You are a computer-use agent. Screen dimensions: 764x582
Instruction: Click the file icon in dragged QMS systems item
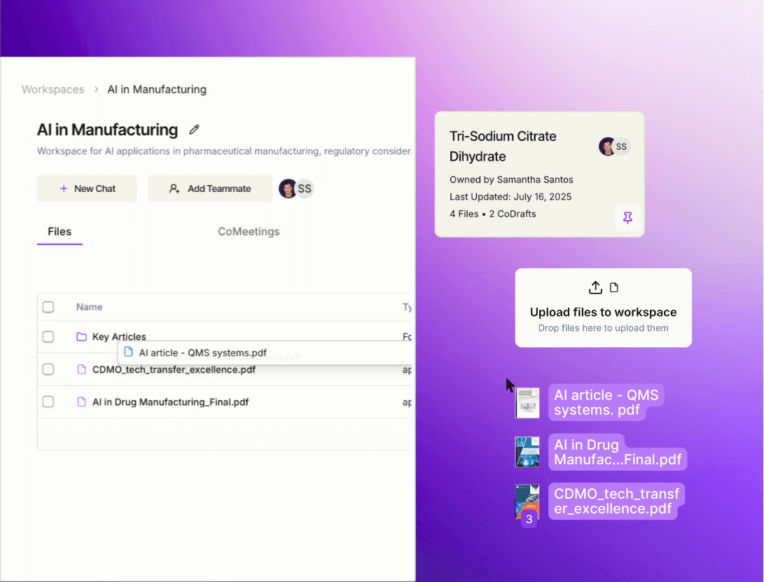[x=128, y=352]
